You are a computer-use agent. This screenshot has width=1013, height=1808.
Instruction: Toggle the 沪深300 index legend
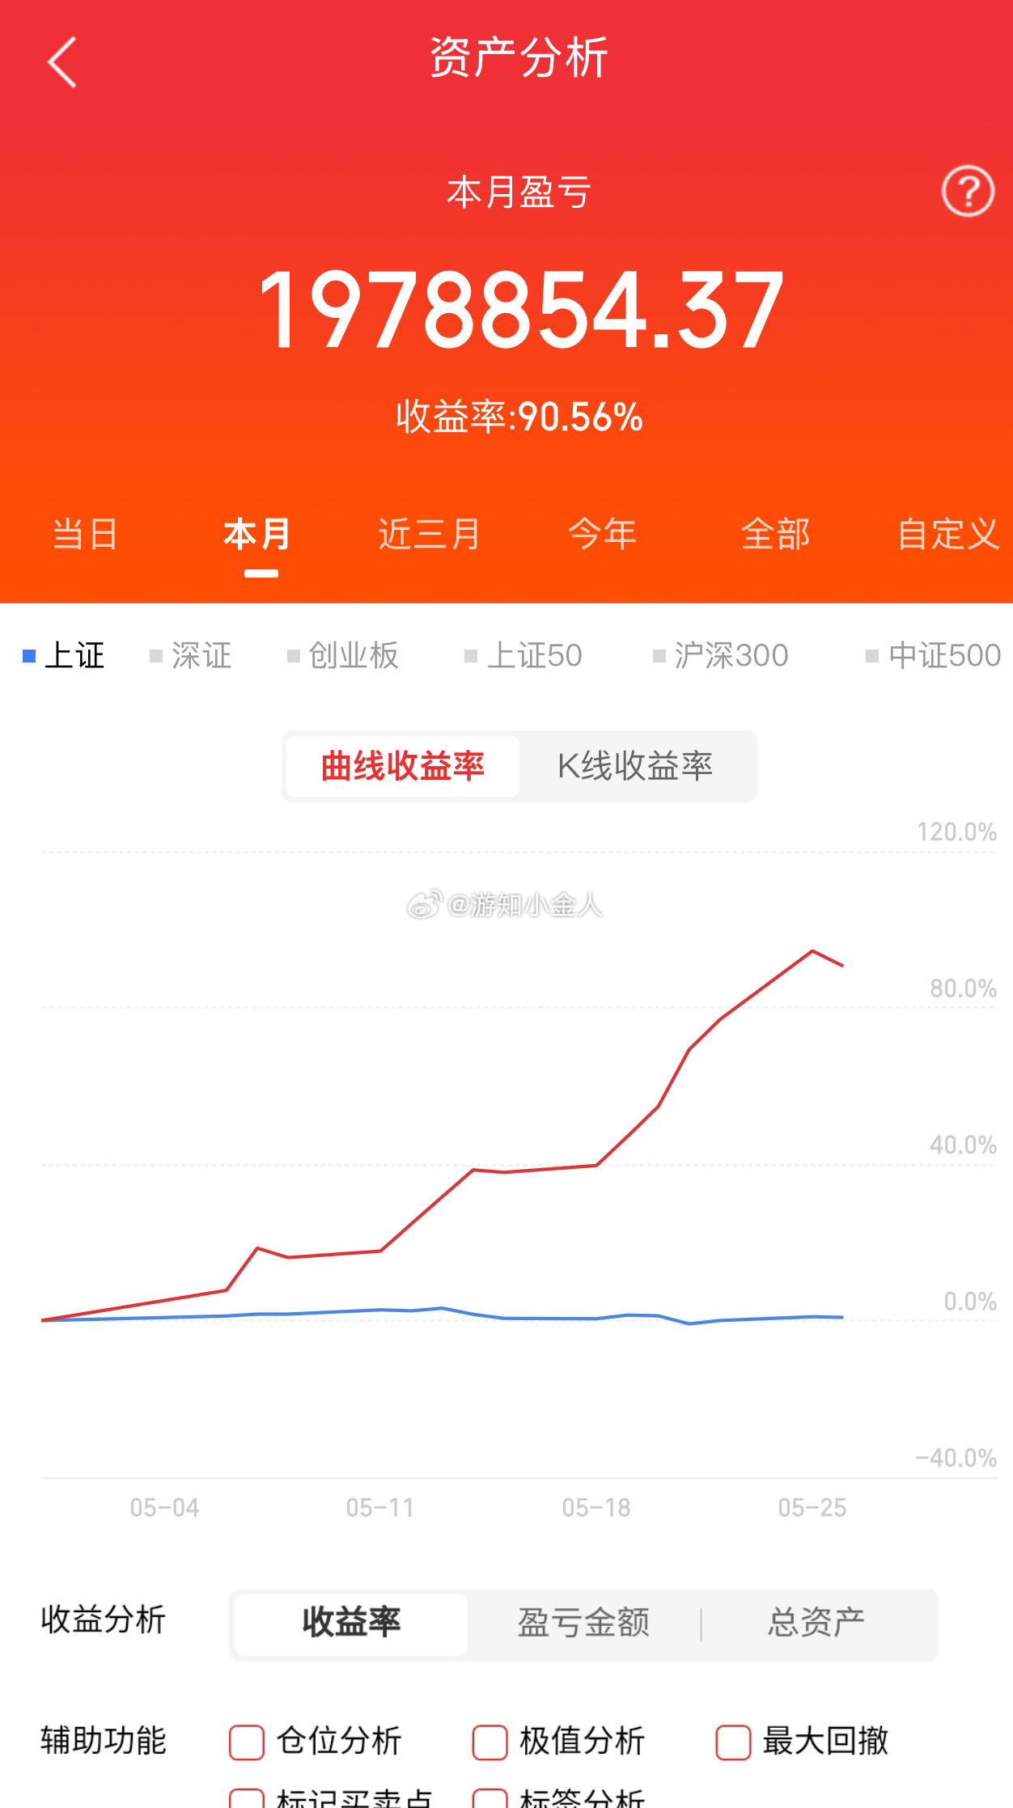point(721,655)
